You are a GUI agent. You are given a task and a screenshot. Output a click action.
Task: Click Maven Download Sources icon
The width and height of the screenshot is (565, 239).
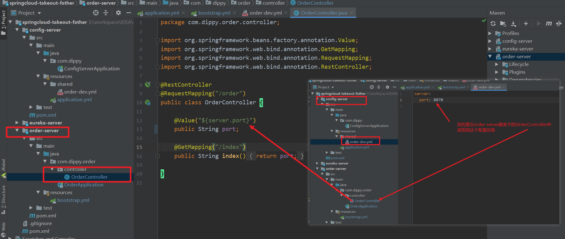(x=514, y=24)
